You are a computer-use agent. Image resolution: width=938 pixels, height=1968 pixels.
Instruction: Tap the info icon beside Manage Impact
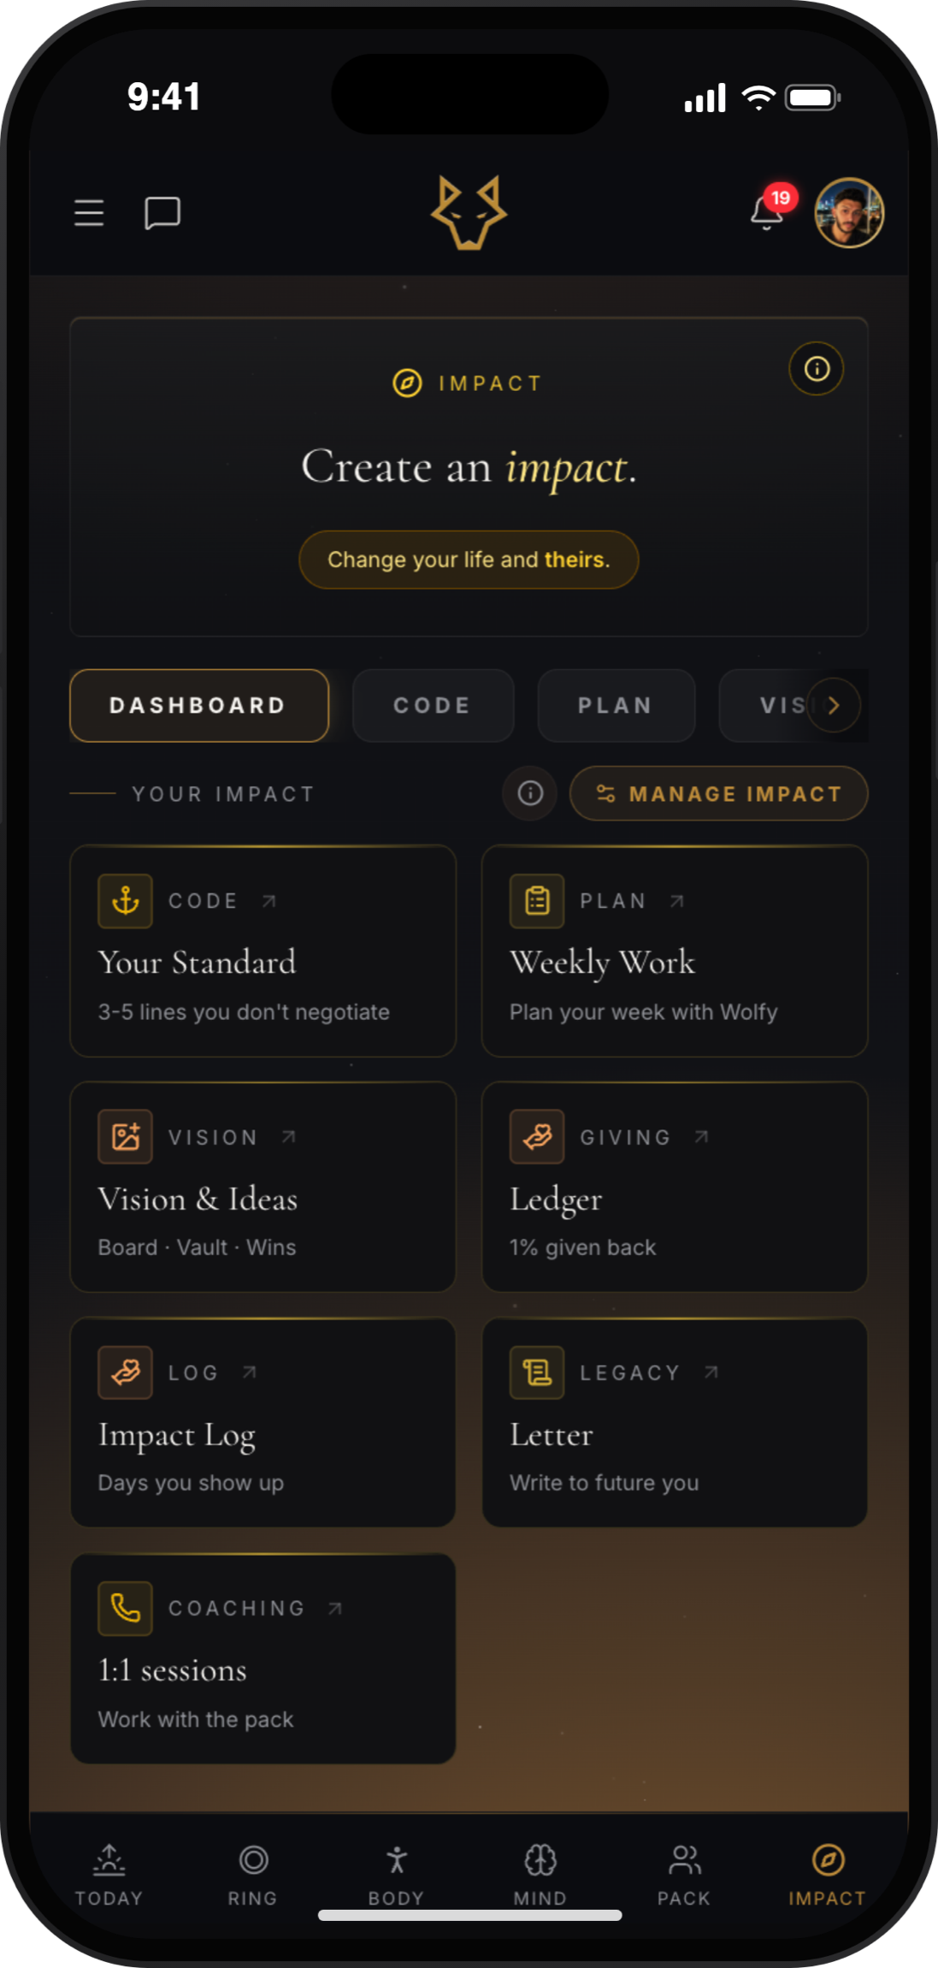click(530, 793)
